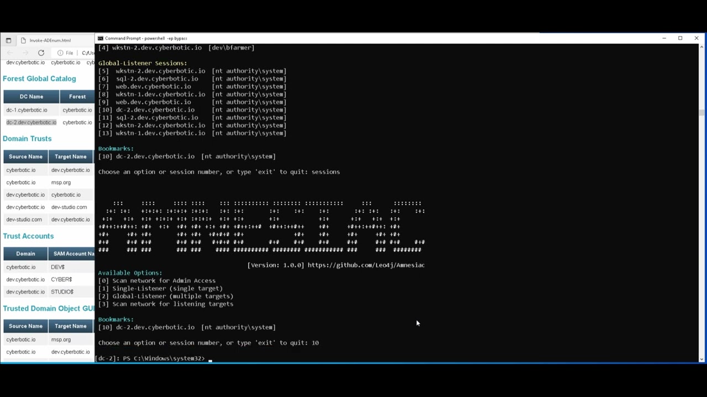The image size is (707, 397).
Task: Click Target Name header in Domain Trusts
Action: tap(71, 157)
